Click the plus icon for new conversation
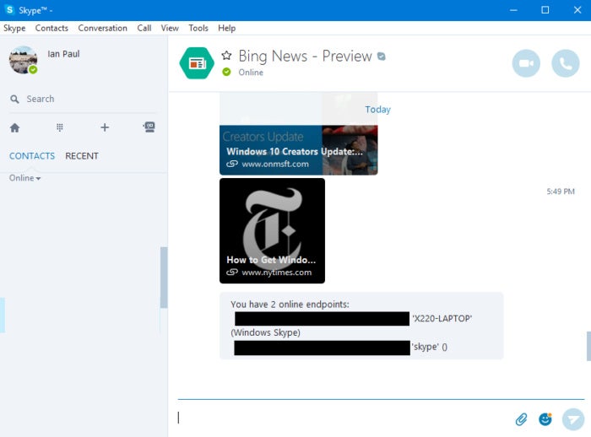 tap(105, 127)
